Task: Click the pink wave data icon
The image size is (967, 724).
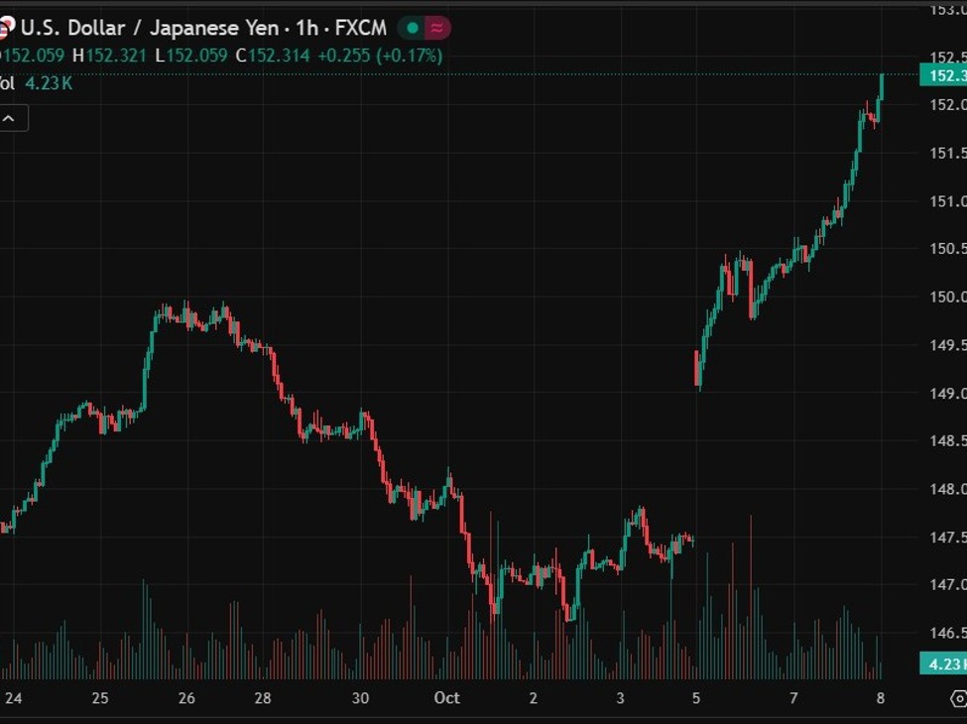Action: point(436,28)
